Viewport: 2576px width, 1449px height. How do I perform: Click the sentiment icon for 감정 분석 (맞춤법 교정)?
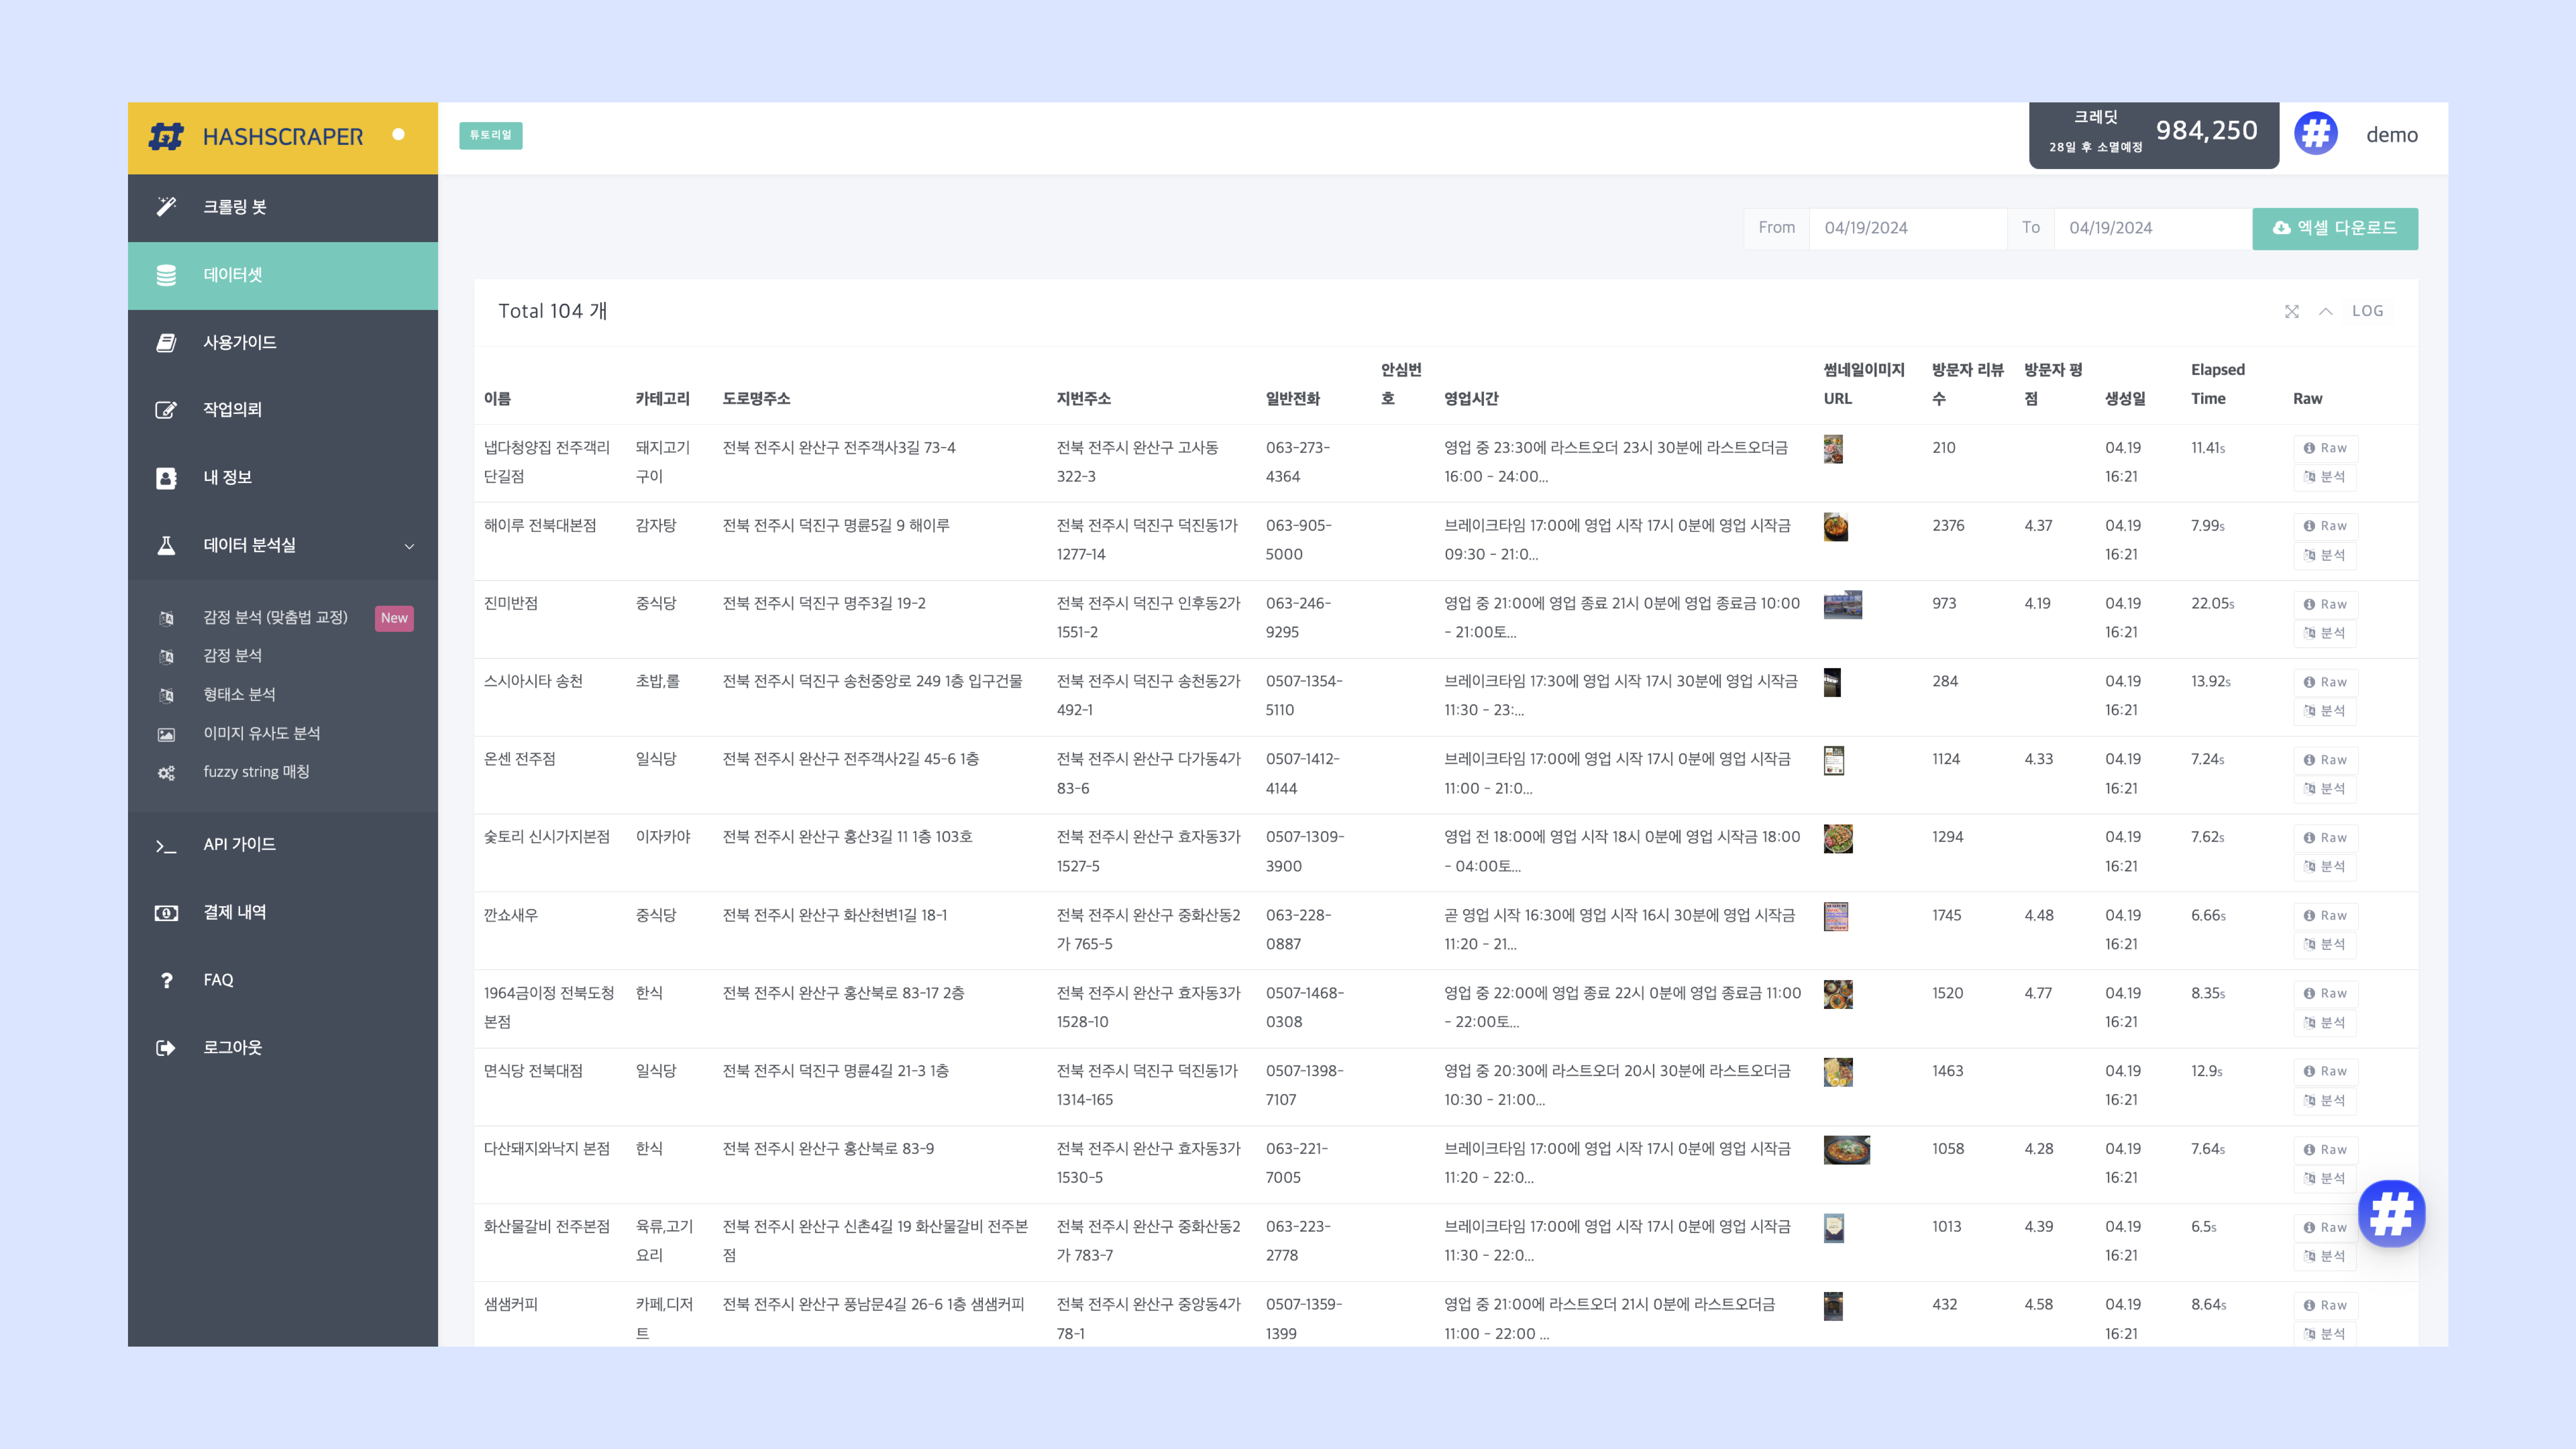coord(166,619)
